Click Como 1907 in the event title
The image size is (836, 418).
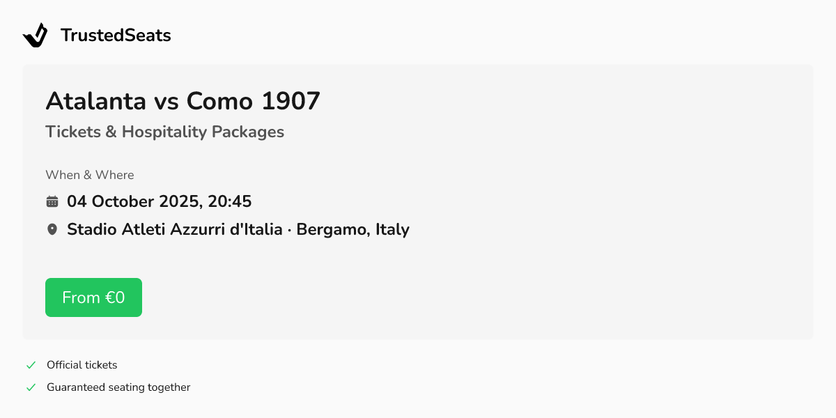[253, 102]
